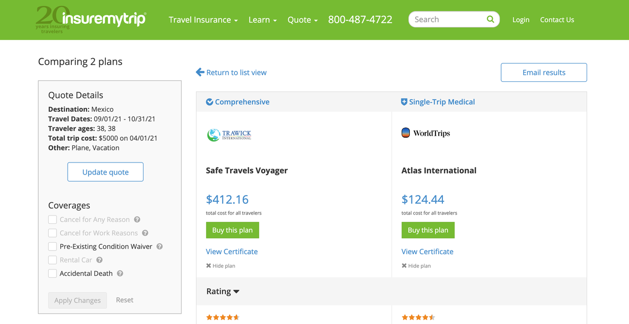Buy the Atlas International plan

[428, 230]
